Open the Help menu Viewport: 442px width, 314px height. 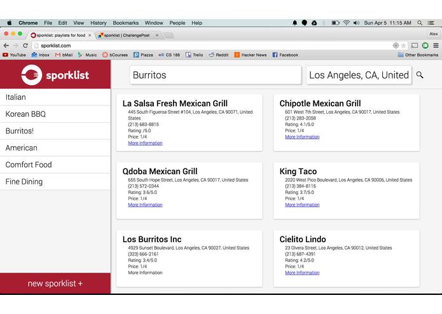point(197,23)
